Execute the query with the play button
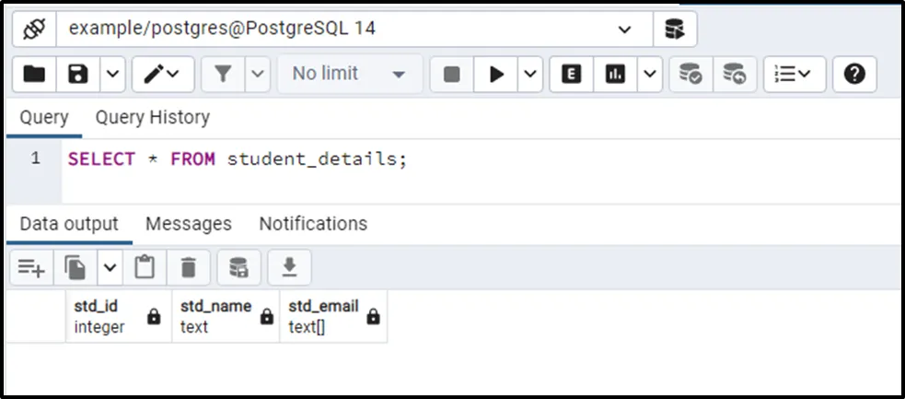 point(497,74)
